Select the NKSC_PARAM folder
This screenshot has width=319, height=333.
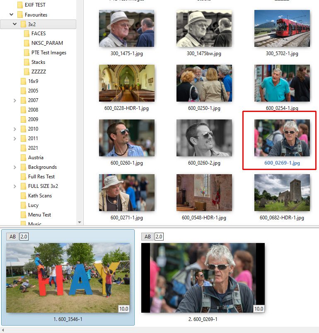(47, 43)
